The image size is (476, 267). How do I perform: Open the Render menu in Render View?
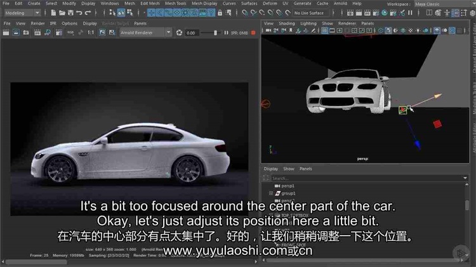click(x=37, y=23)
